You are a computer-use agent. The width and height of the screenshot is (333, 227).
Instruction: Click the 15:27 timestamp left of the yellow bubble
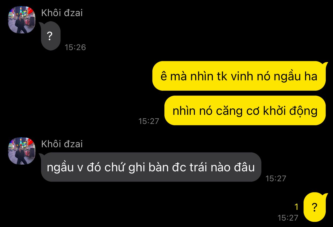pyautogui.click(x=149, y=121)
